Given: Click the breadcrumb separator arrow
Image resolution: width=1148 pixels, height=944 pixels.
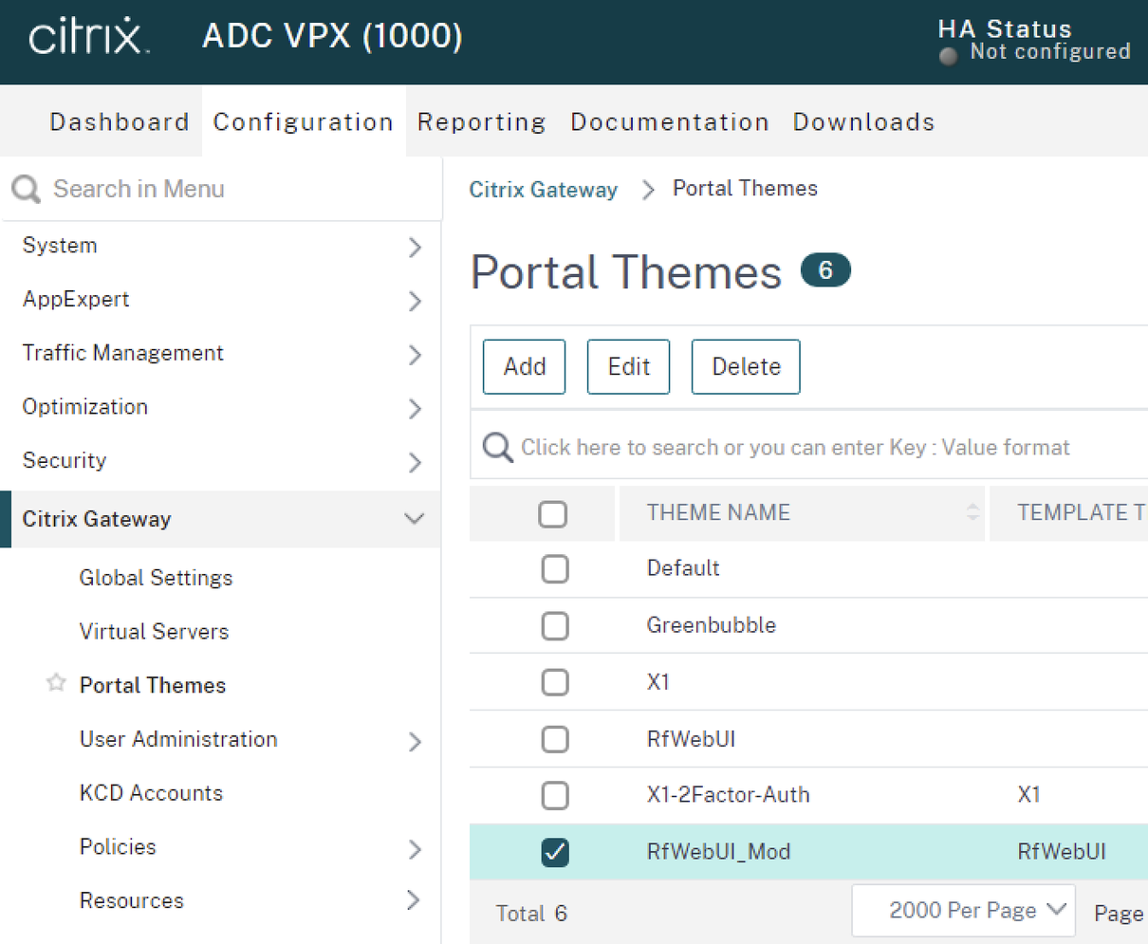Looking at the screenshot, I should point(648,190).
